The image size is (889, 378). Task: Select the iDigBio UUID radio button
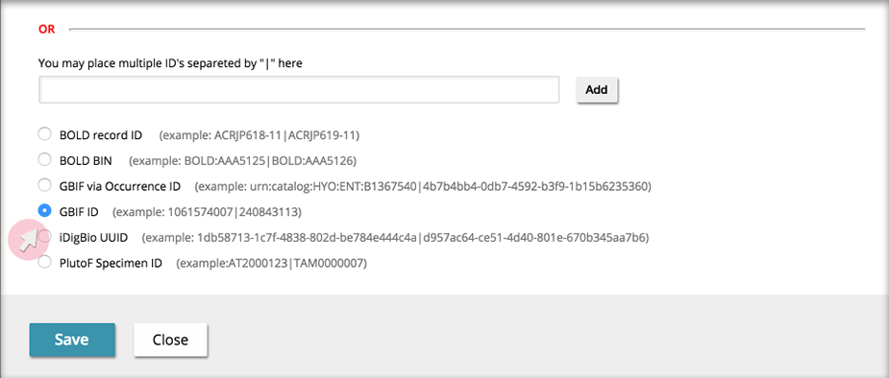coord(44,236)
